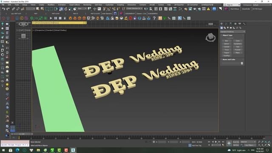Screen dimensions: 272x153
Task: Click the Play Animation button
Action: tap(216, 142)
